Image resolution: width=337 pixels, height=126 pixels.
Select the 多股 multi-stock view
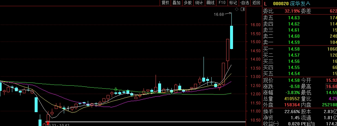[x=188, y=3]
